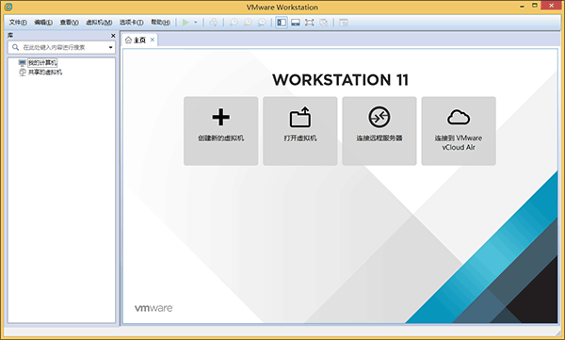This screenshot has width=565, height=340.
Task: Click the 共享的虚拟机 shared icon
Action: point(23,73)
